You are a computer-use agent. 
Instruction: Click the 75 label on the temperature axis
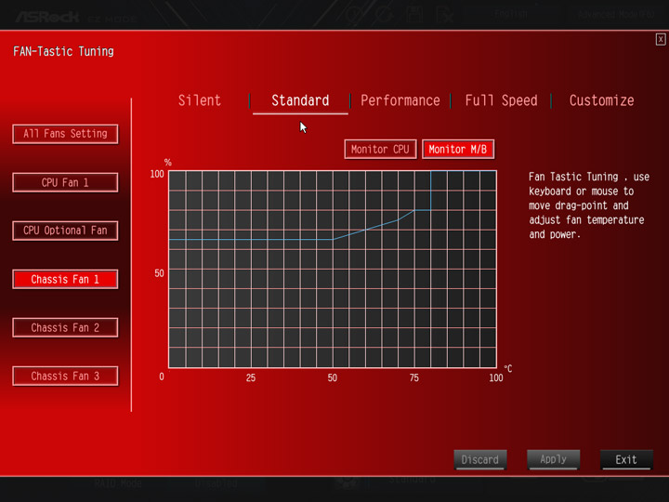pyautogui.click(x=414, y=377)
